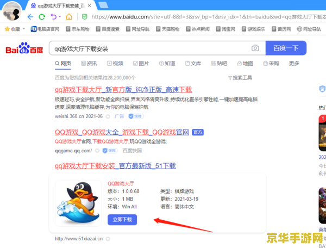The width and height of the screenshot is (326, 248).
Task: Go to the home page via house icon
Action: tap(69, 17)
